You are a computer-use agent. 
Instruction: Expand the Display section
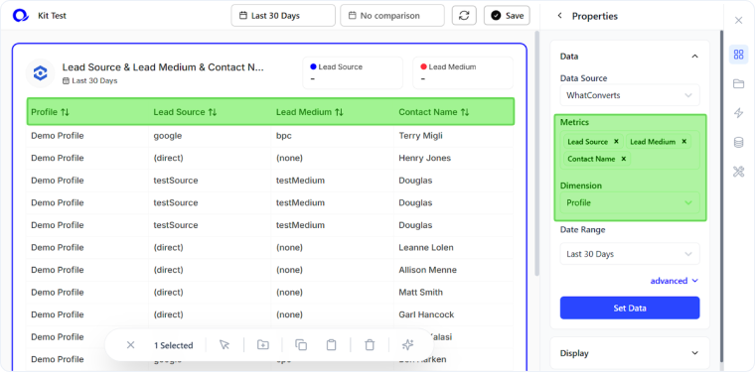point(694,353)
